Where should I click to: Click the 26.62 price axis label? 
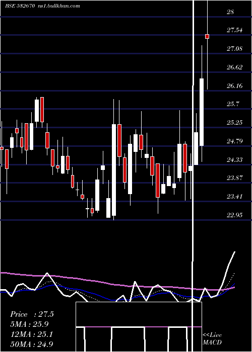[234, 67]
